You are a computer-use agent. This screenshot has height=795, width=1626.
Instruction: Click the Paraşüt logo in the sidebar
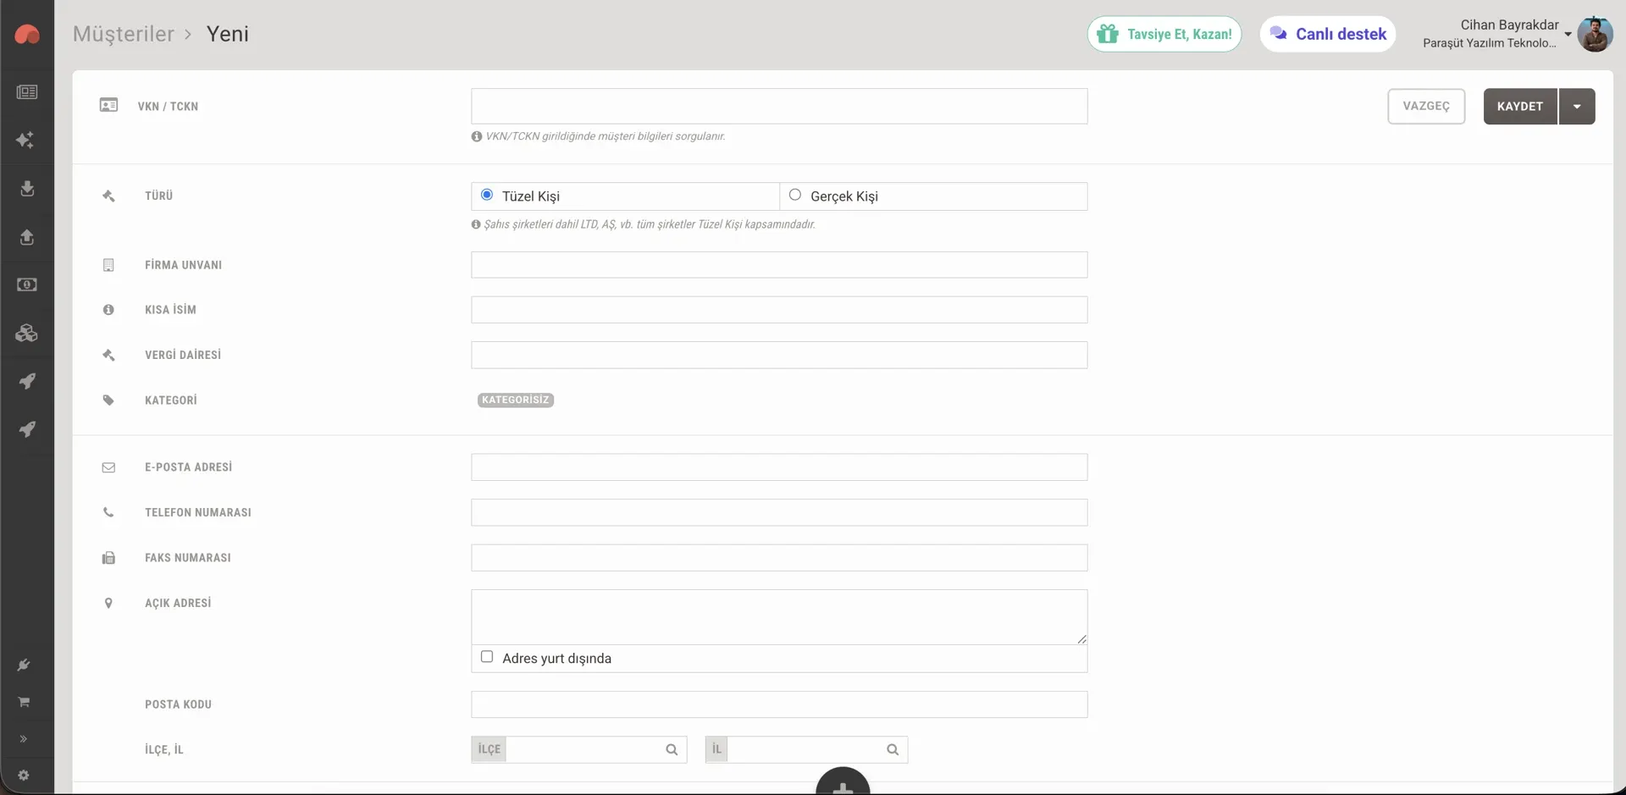[x=27, y=34]
